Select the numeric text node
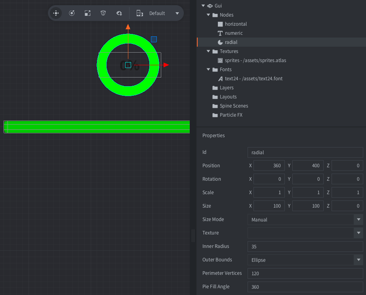The height and width of the screenshot is (295, 366). (x=234, y=33)
